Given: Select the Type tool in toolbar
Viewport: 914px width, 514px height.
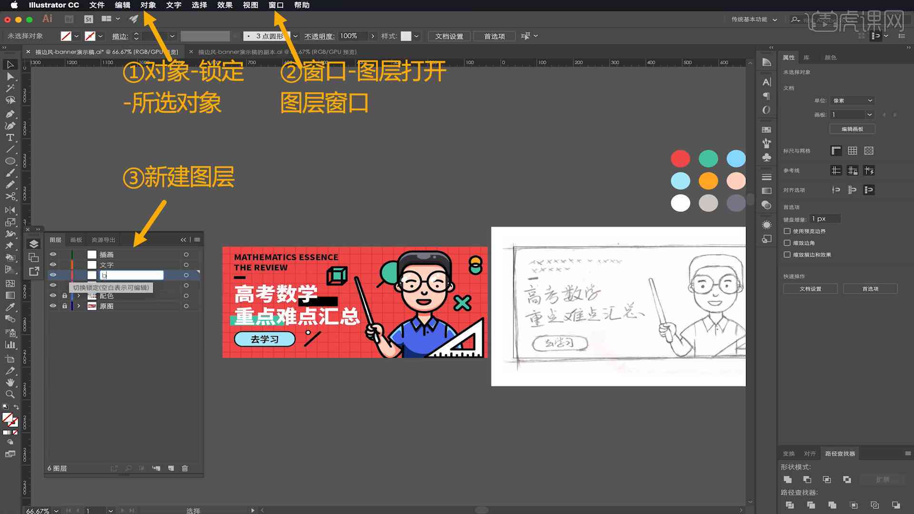Looking at the screenshot, I should click(x=9, y=138).
